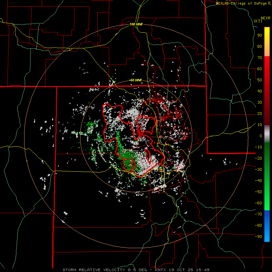Click the 20 value on the velocity scale
This screenshot has width=272, height=272.
pos(260,113)
